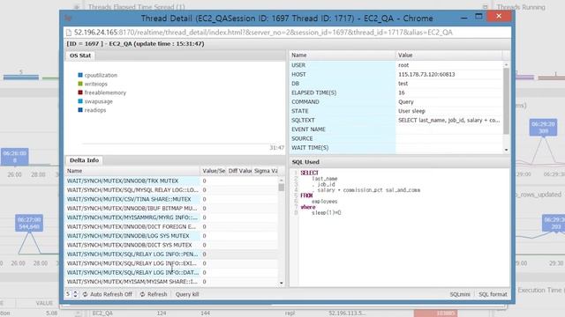Toggle the cpuutilization legend swatch
Screen dimensions: 565x317
80,75
